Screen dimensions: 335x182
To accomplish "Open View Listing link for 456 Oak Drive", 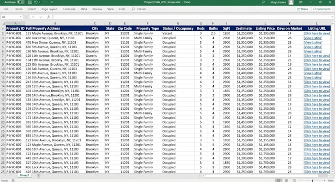I will coord(313,38).
